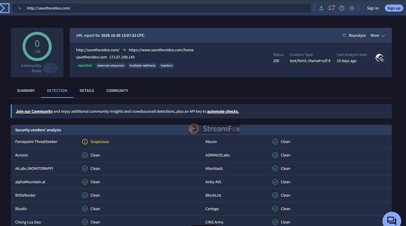Open VirusTotal home logo

[5, 8]
